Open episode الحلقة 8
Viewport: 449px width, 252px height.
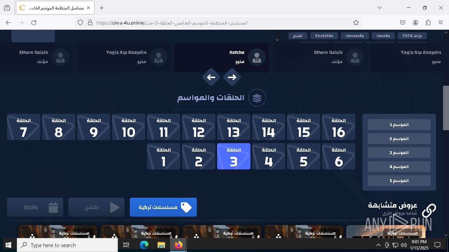tap(59, 127)
